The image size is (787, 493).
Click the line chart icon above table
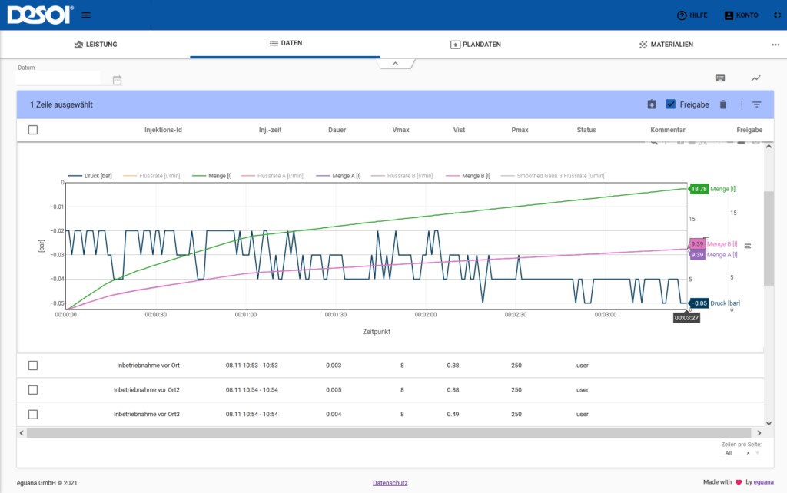[756, 78]
